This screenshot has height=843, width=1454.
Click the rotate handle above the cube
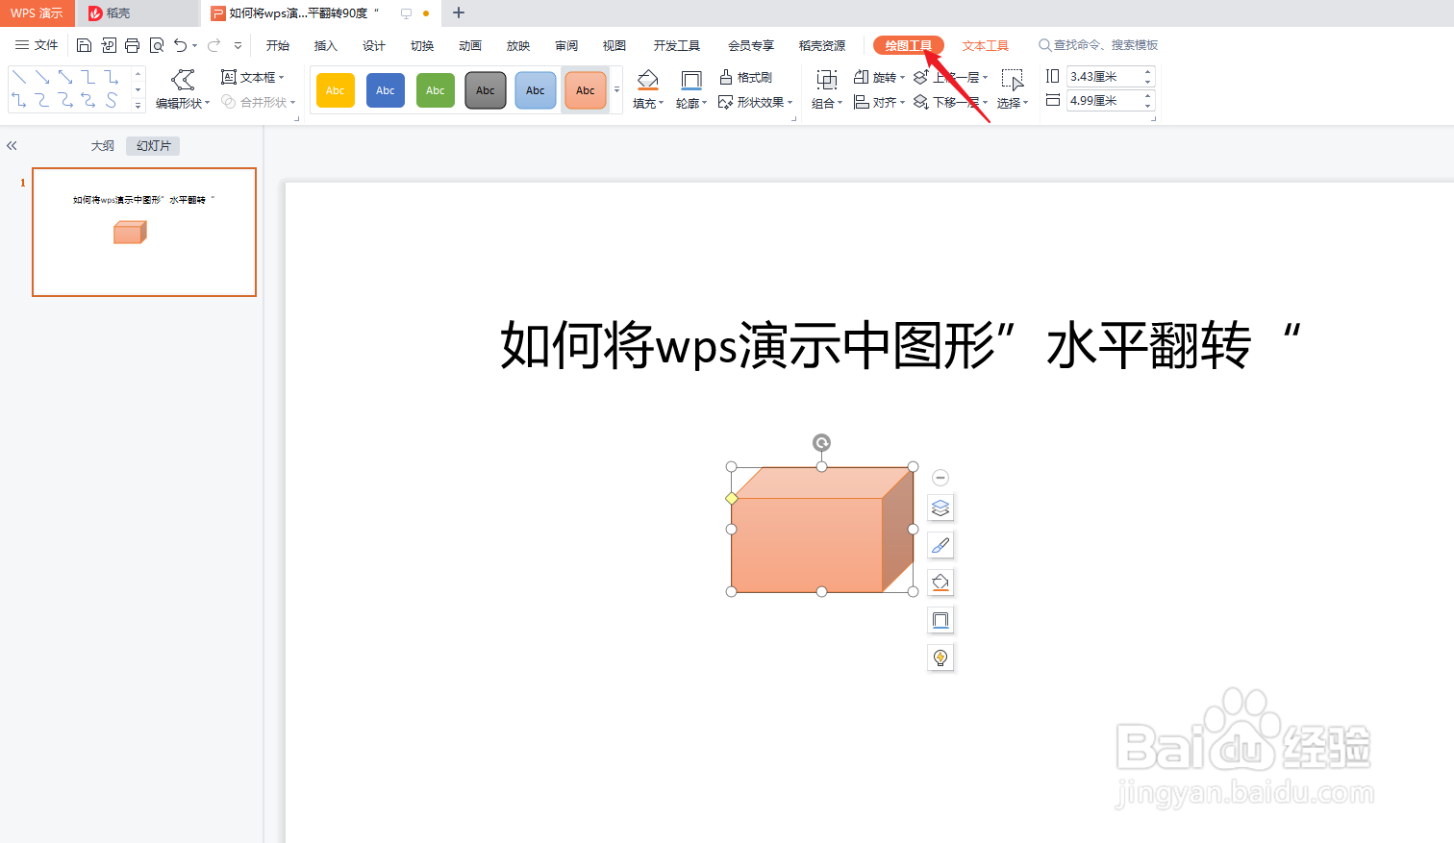[x=821, y=442]
